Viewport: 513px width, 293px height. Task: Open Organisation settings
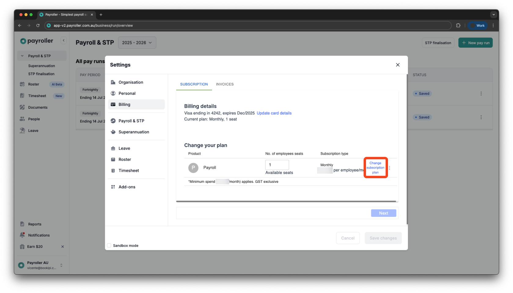(x=131, y=82)
